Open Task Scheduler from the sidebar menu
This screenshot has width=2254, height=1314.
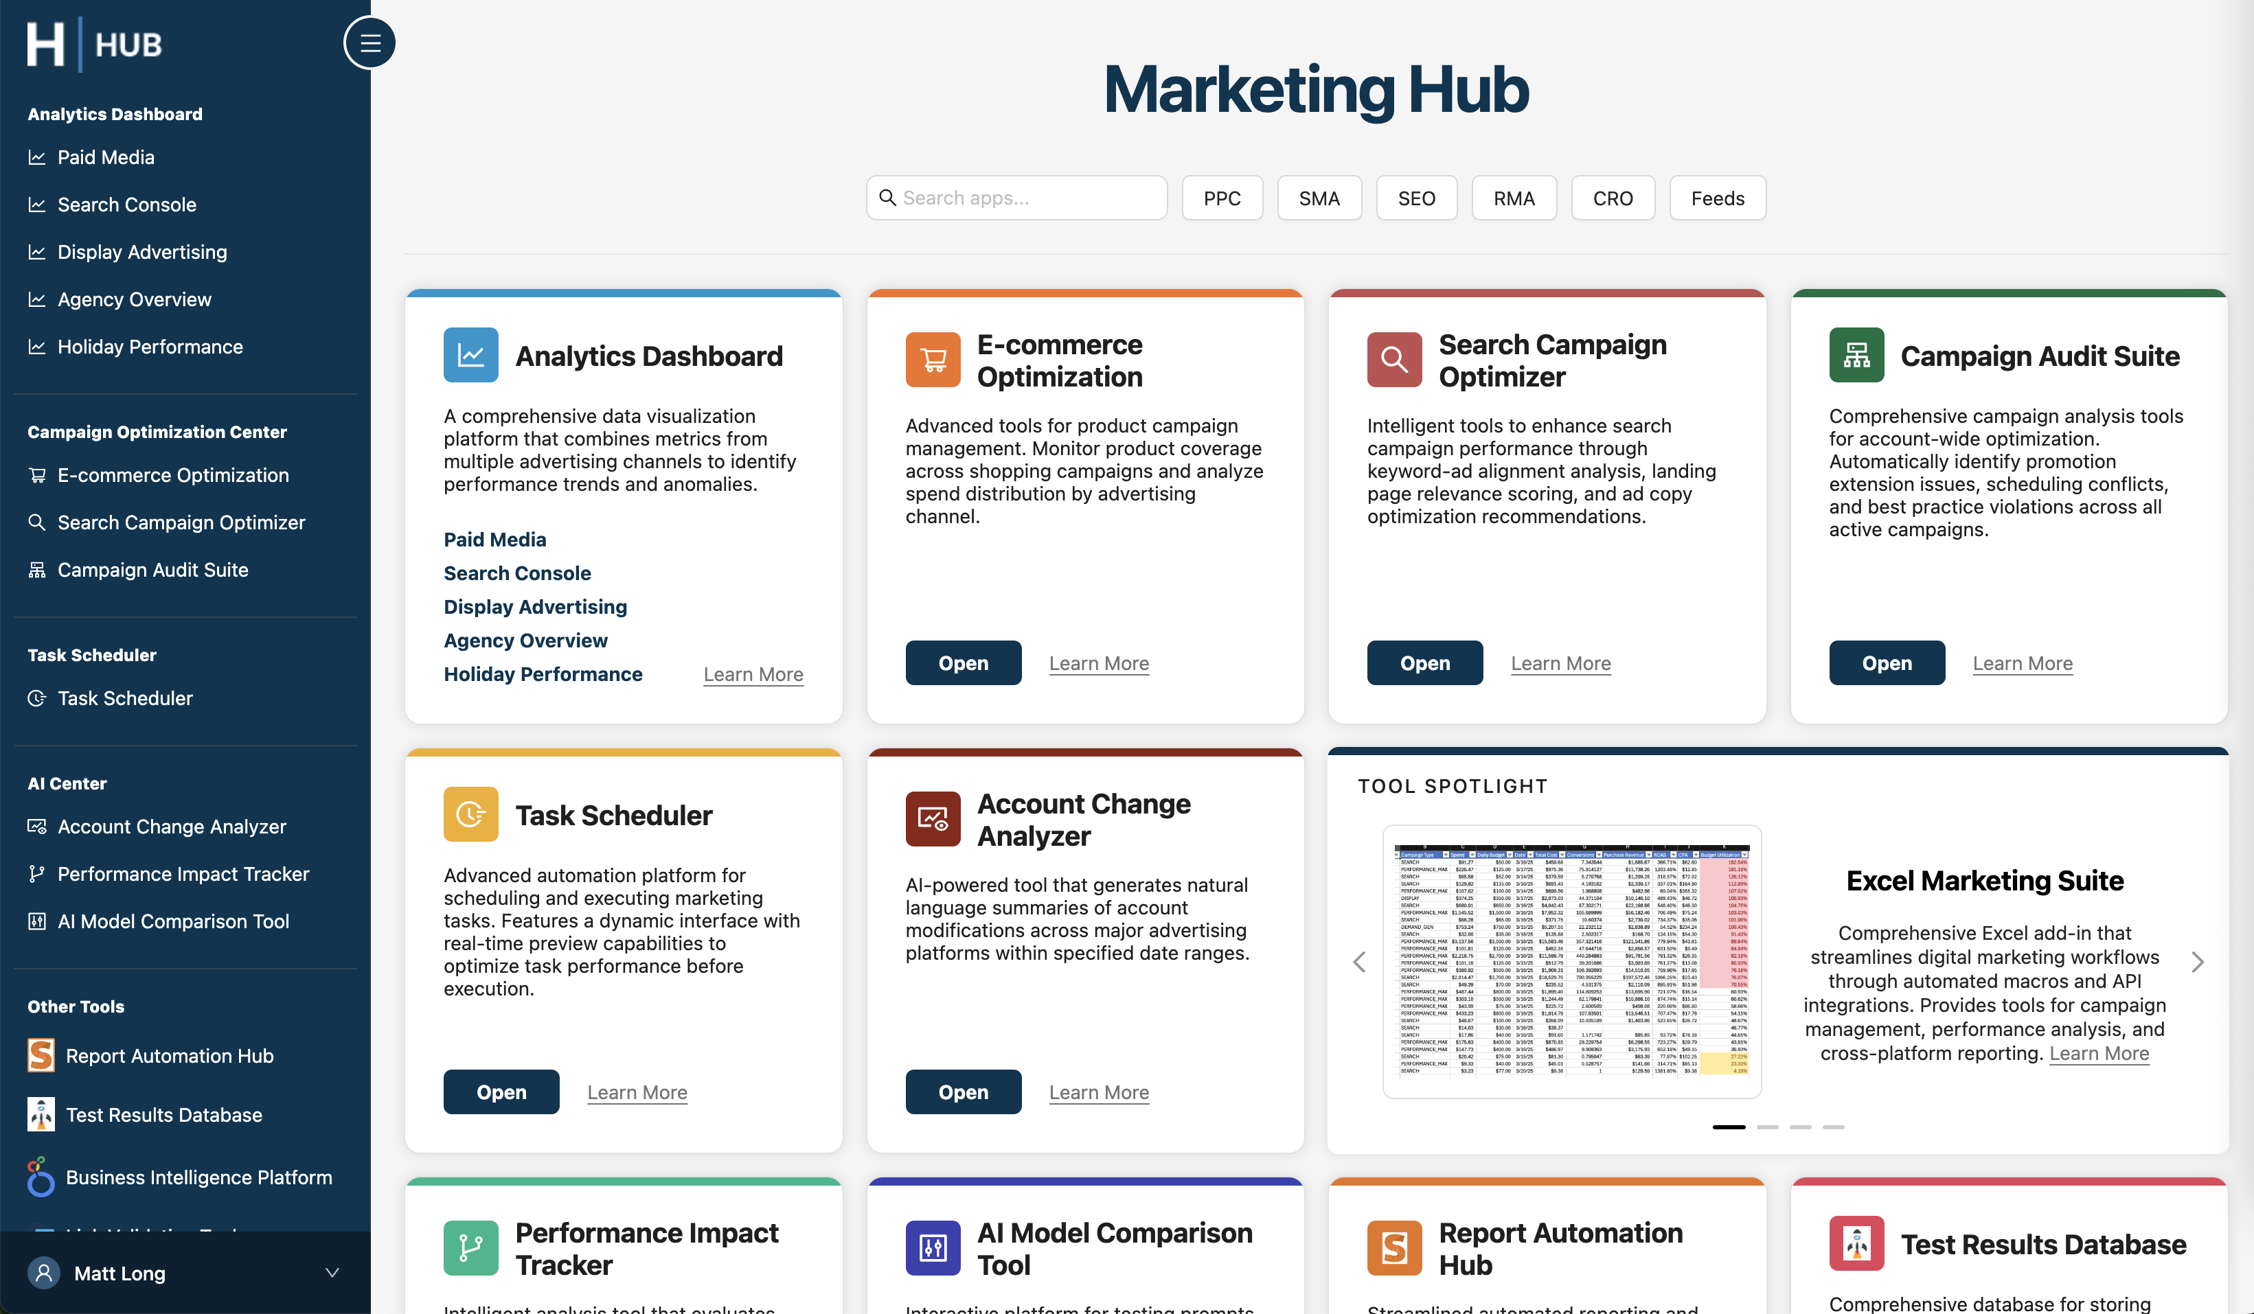124,698
